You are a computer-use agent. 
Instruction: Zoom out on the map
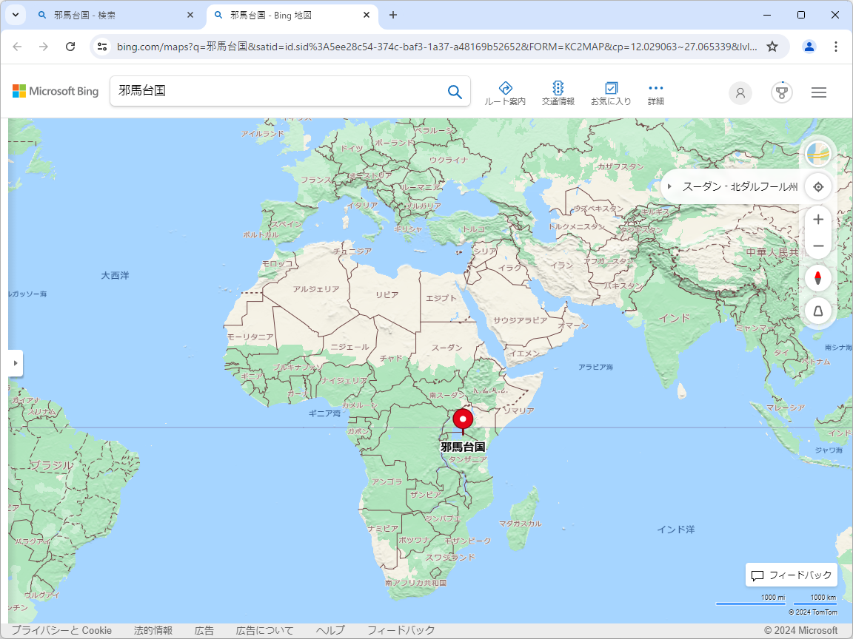[x=818, y=246]
